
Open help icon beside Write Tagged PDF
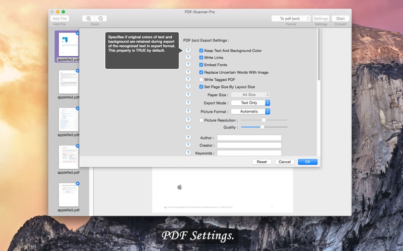click(x=188, y=79)
